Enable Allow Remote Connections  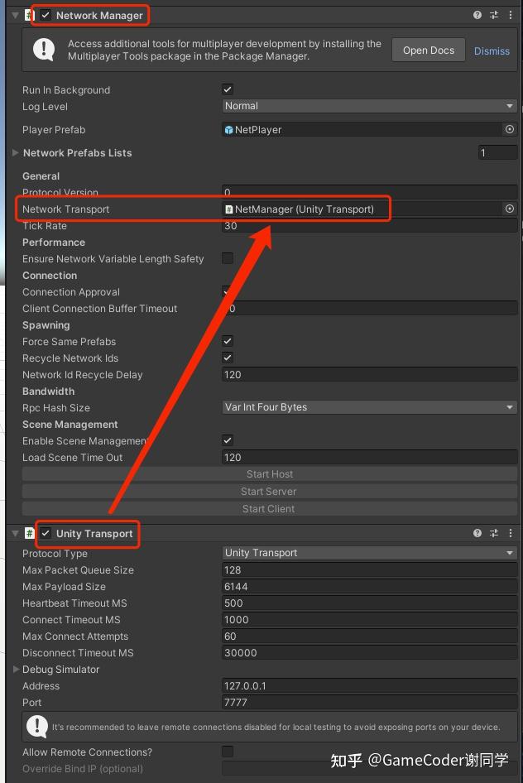tap(227, 752)
